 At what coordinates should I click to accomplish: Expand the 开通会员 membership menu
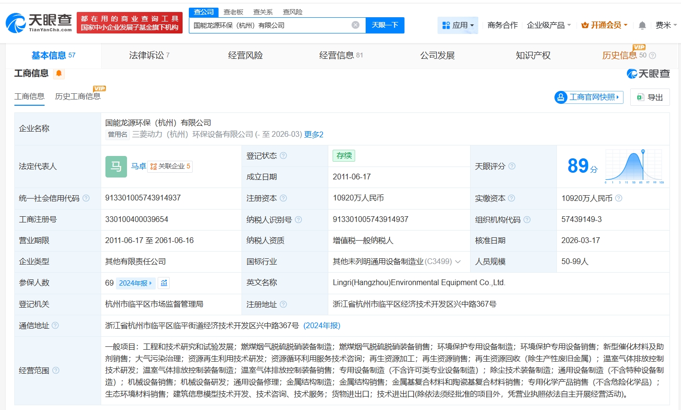click(604, 25)
